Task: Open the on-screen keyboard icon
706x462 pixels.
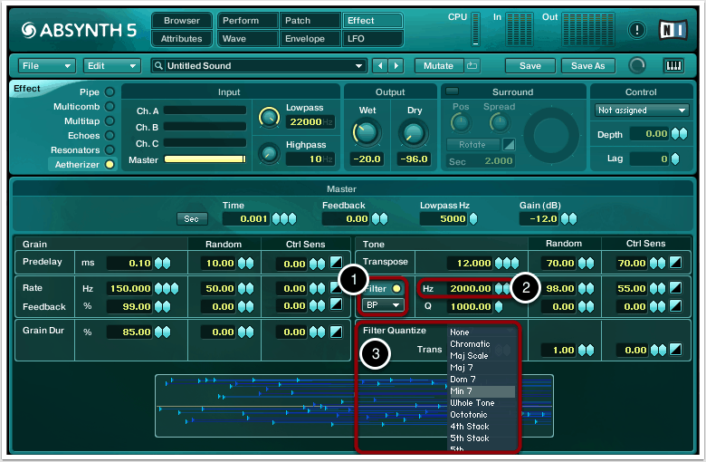Action: point(673,65)
